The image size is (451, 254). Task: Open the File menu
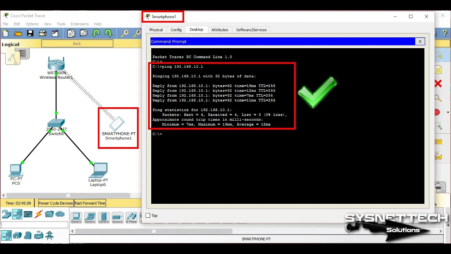coord(6,24)
